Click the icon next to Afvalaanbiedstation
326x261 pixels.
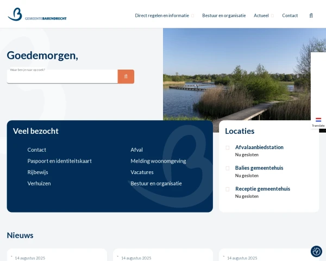pos(228,147)
